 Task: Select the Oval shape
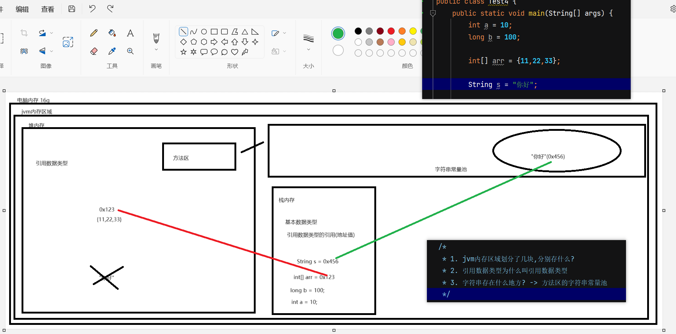tap(204, 32)
